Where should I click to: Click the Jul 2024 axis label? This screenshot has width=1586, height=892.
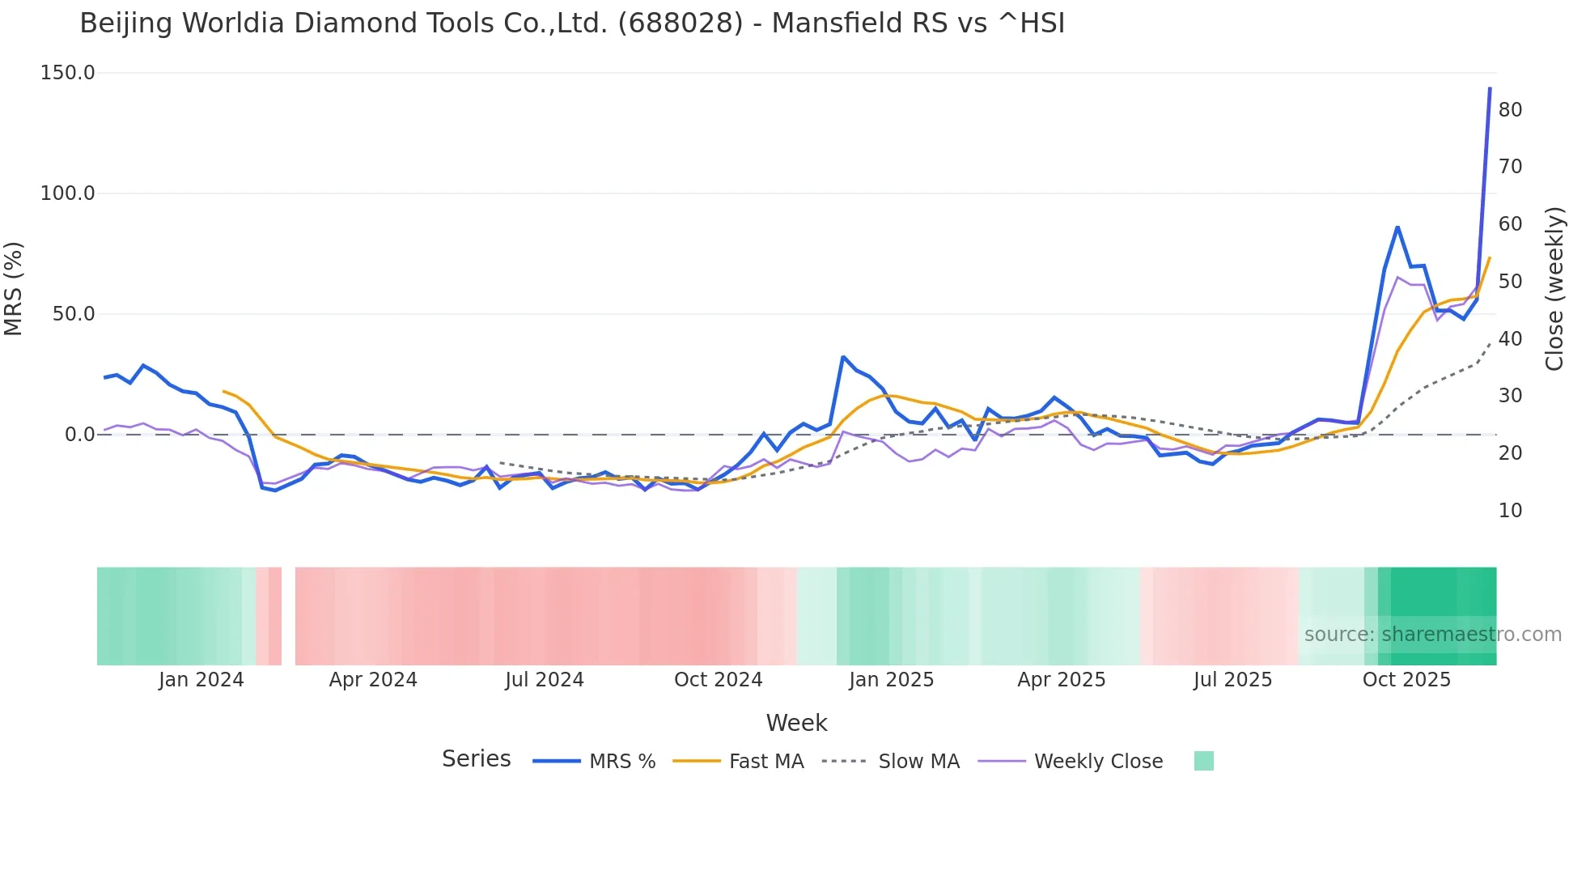545,680
